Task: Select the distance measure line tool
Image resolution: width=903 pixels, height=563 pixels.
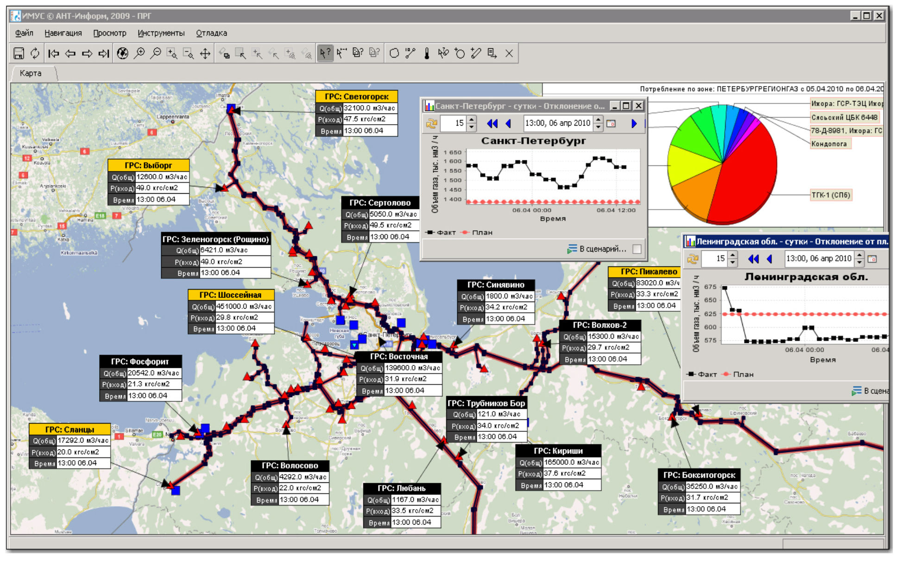Action: pos(410,54)
